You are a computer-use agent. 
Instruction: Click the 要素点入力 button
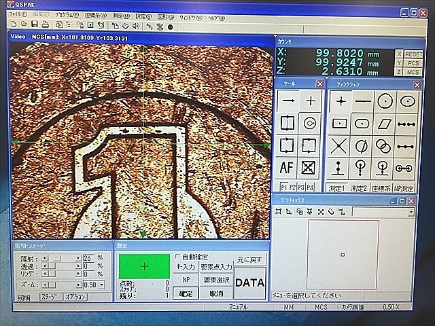point(216,267)
